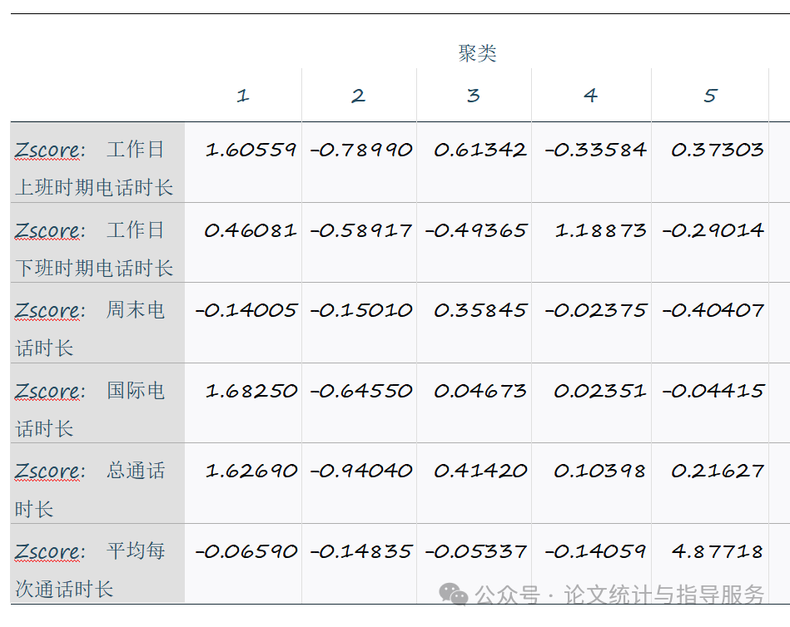The height and width of the screenshot is (627, 790).
Task: Select cell value 0.61342
Action: pos(480,150)
